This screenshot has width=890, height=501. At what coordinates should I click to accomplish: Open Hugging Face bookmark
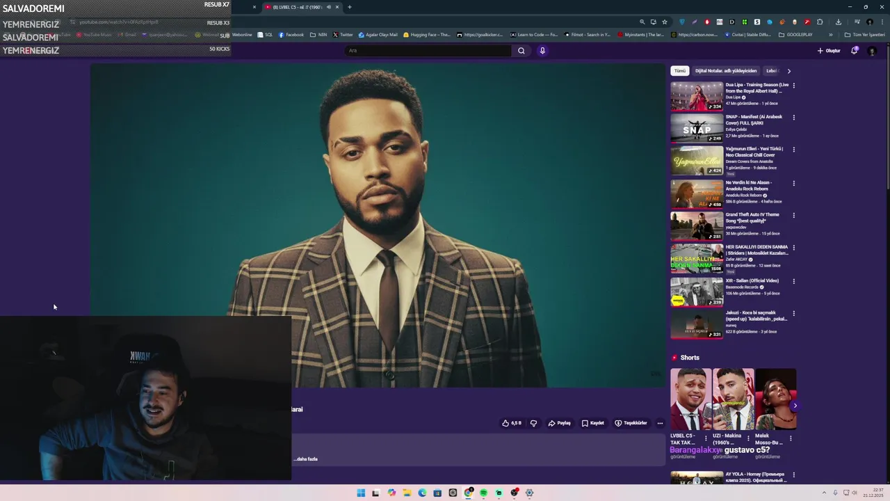(x=427, y=35)
